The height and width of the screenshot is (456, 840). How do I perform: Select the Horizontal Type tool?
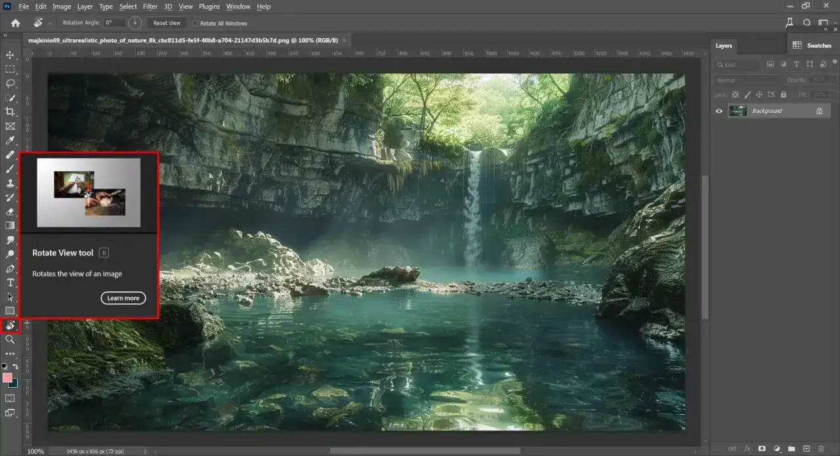point(10,282)
